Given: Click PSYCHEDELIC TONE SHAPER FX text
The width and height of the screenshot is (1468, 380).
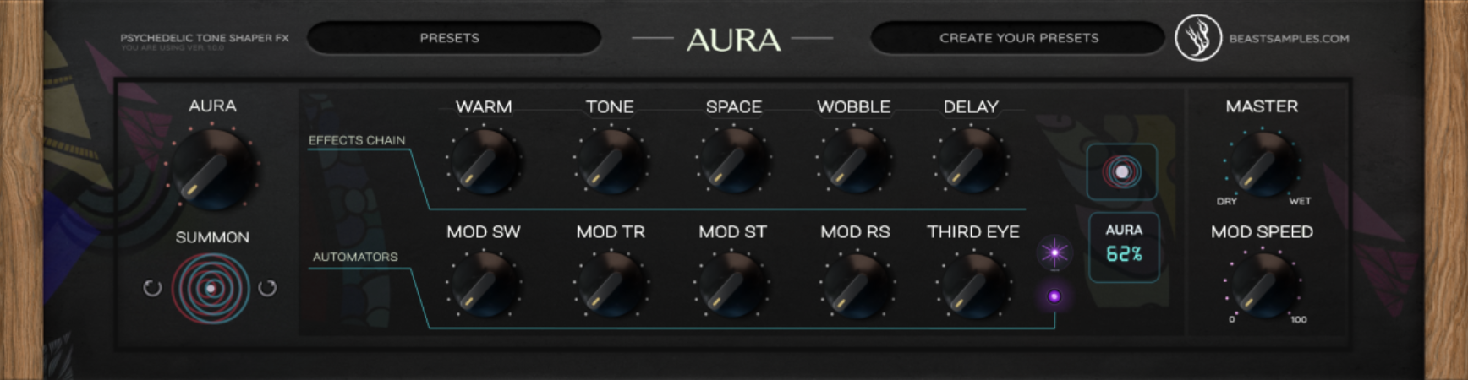Looking at the screenshot, I should 205,38.
